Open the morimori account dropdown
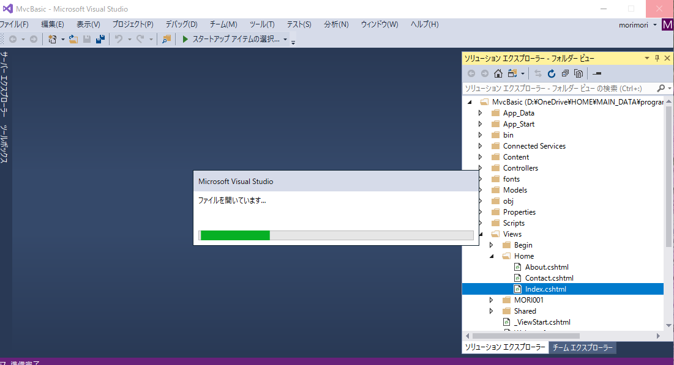Screen dimensions: 674x365 pyautogui.click(x=655, y=25)
